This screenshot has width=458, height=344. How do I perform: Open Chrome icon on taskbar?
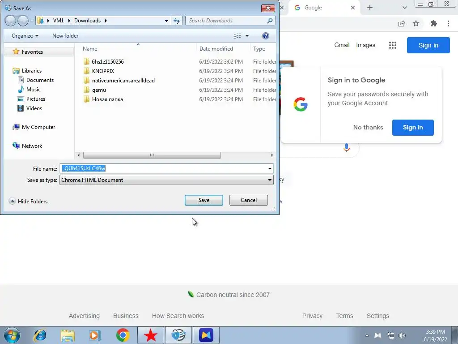pos(123,335)
